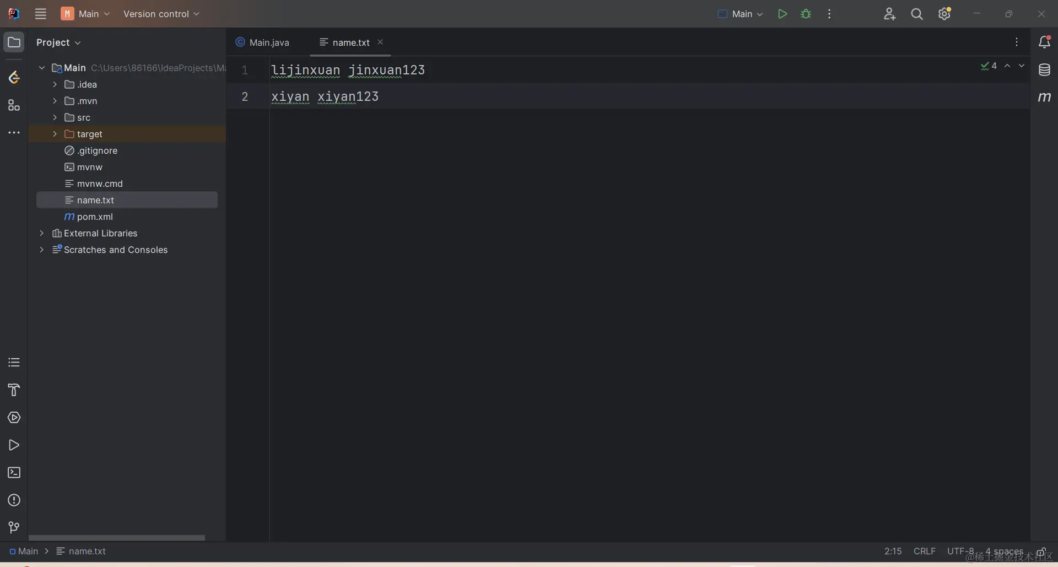The height and width of the screenshot is (567, 1058).
Task: Place cursor on line 2 text xiyan123
Action: point(348,96)
